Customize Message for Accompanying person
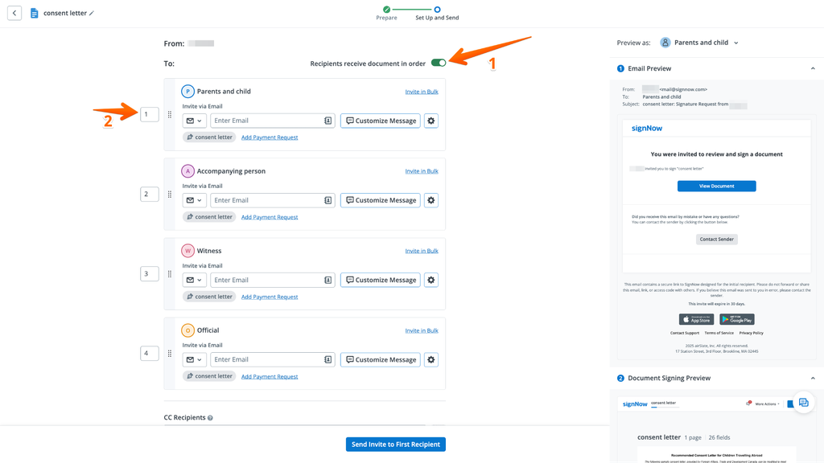The image size is (824, 463). (x=381, y=200)
